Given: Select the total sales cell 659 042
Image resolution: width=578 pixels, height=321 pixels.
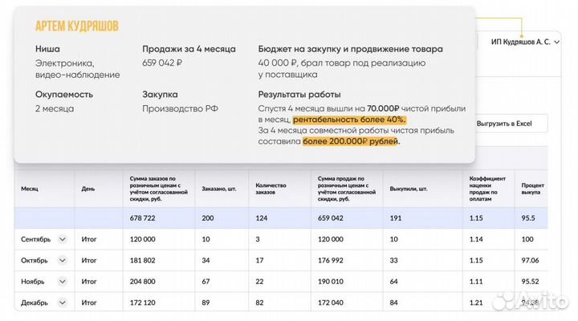Looking at the screenshot, I should (330, 218).
